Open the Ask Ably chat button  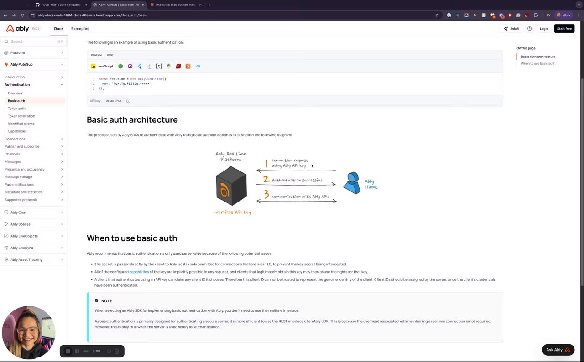(x=558, y=350)
